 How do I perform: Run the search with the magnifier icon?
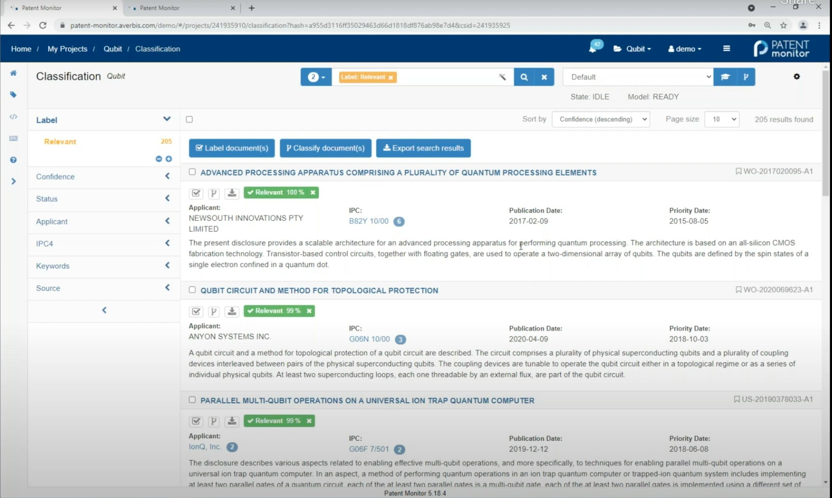(524, 77)
